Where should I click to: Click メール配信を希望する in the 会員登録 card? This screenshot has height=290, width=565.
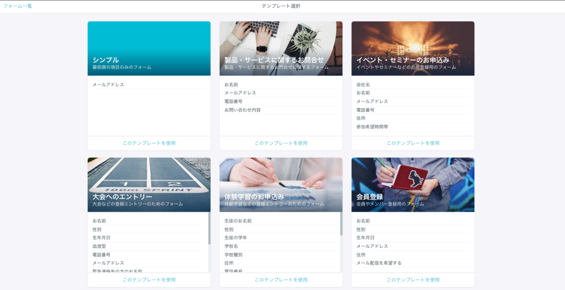click(x=379, y=263)
